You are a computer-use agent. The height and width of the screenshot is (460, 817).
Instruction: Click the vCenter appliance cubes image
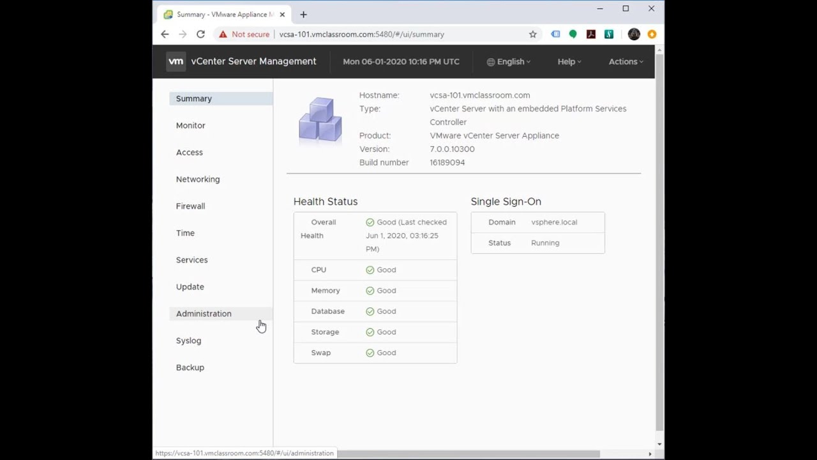(320, 119)
